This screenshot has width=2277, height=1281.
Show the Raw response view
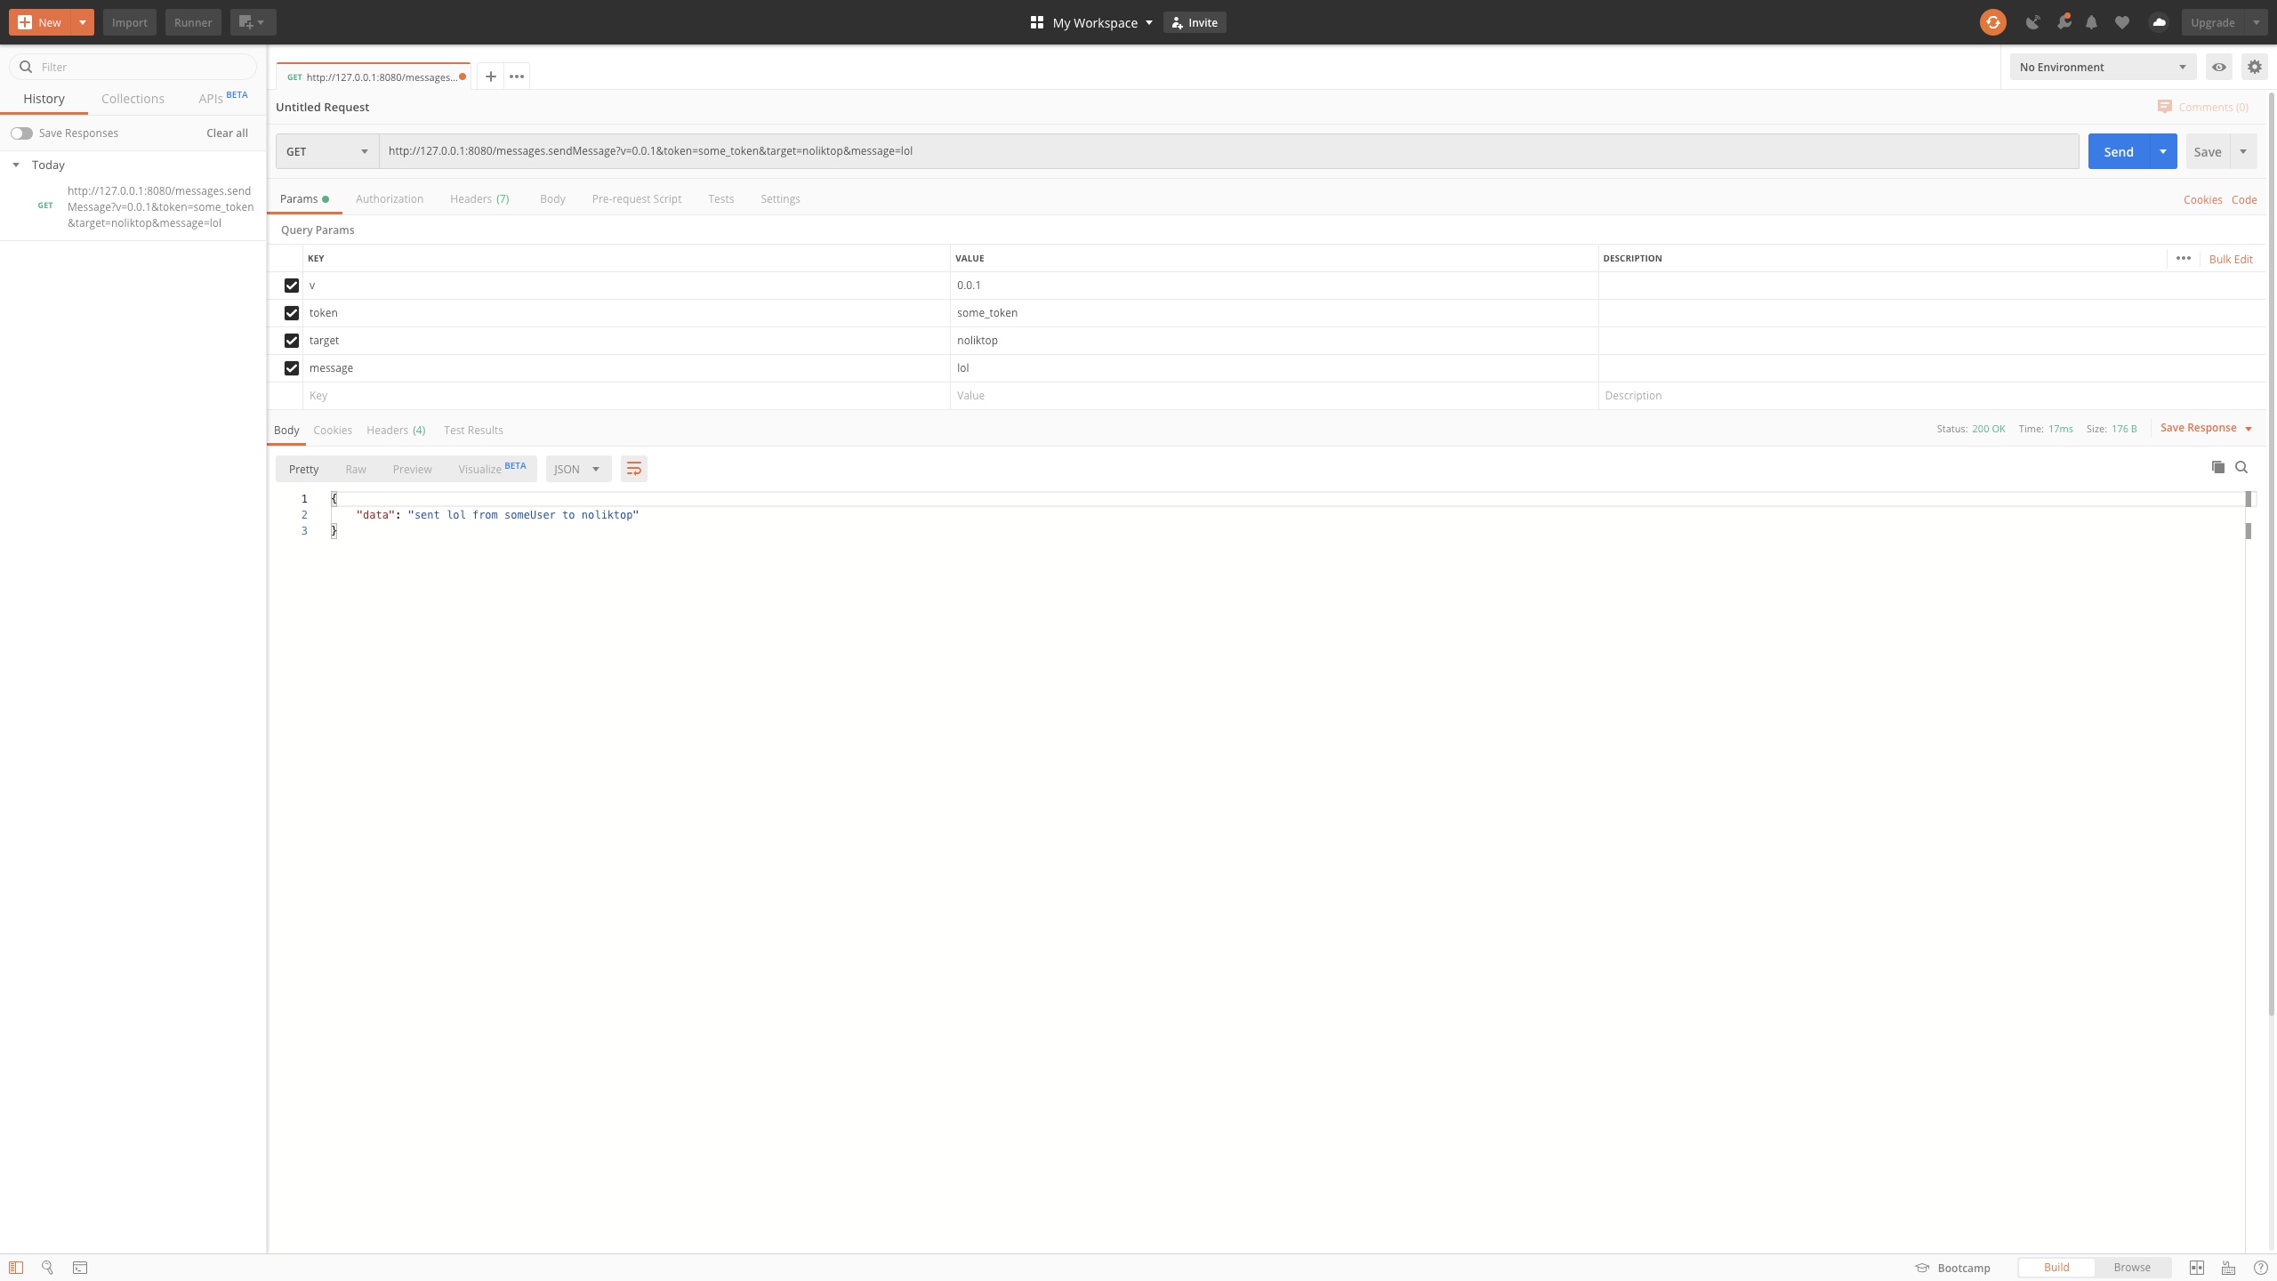pyautogui.click(x=355, y=469)
